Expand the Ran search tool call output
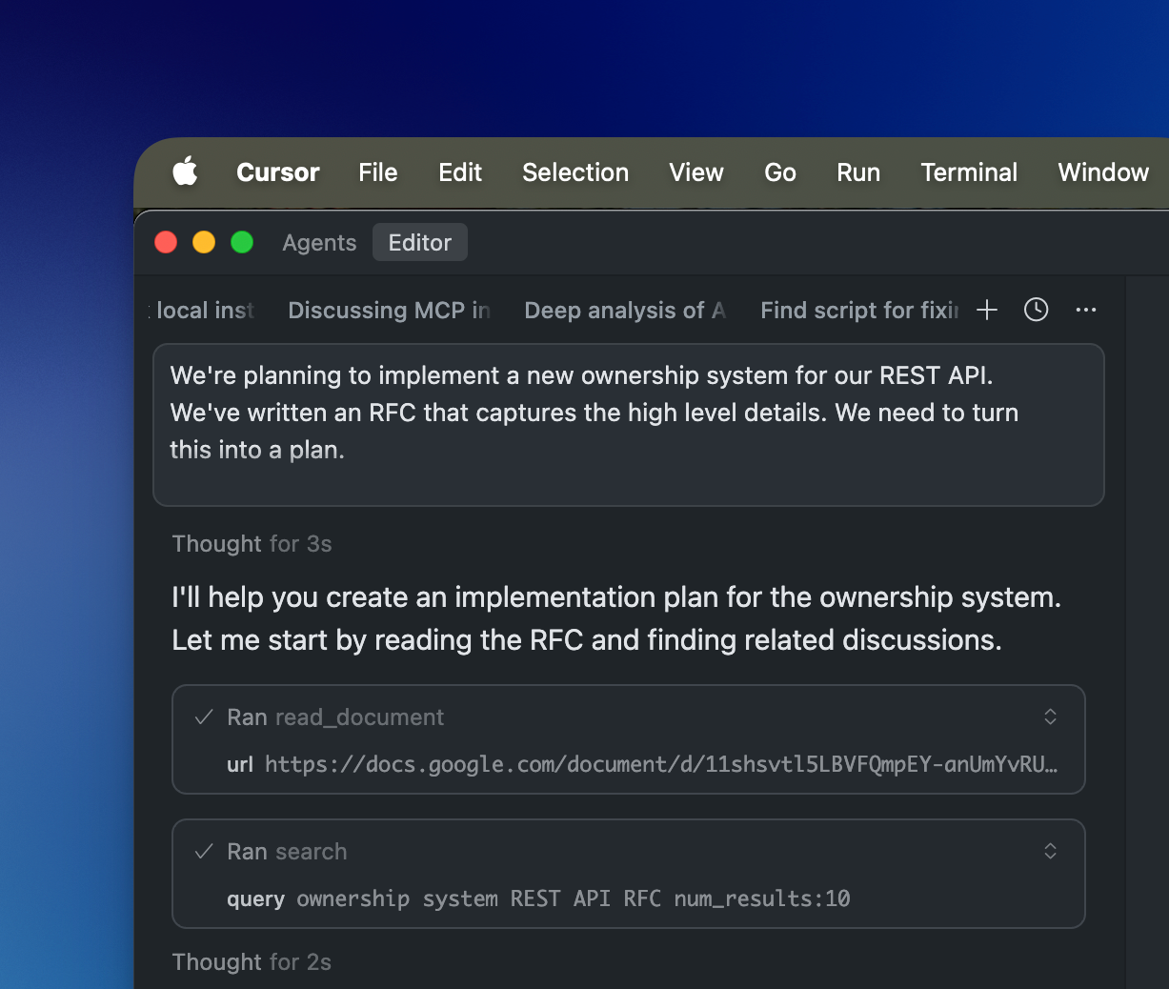1169x989 pixels. [x=1050, y=851]
